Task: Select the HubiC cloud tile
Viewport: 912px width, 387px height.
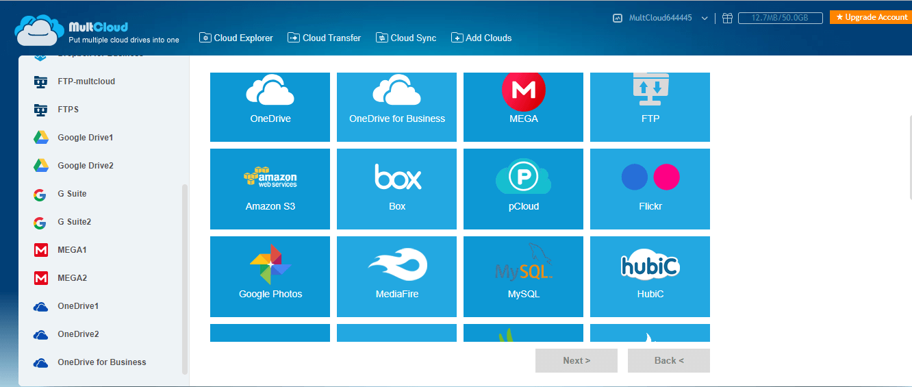Action: pos(650,276)
